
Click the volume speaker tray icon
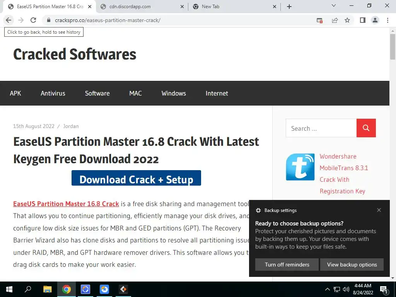(346, 289)
